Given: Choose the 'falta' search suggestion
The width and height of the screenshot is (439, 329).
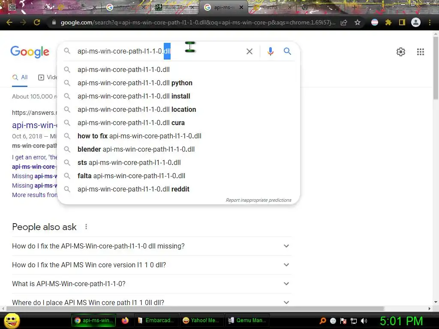Looking at the screenshot, I should [178, 176].
